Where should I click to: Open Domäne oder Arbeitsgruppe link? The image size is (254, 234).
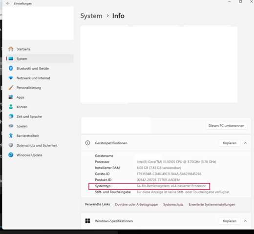point(136,204)
